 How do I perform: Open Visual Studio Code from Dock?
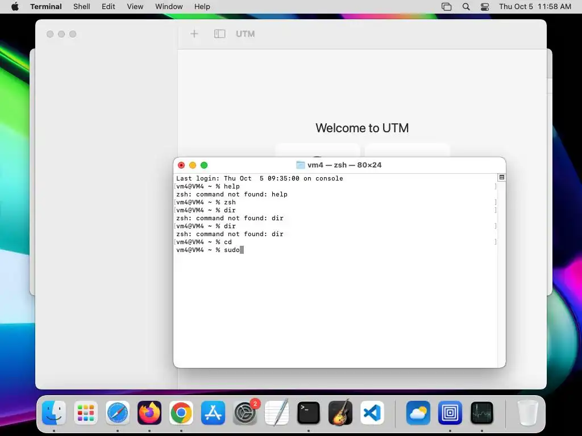click(x=372, y=413)
